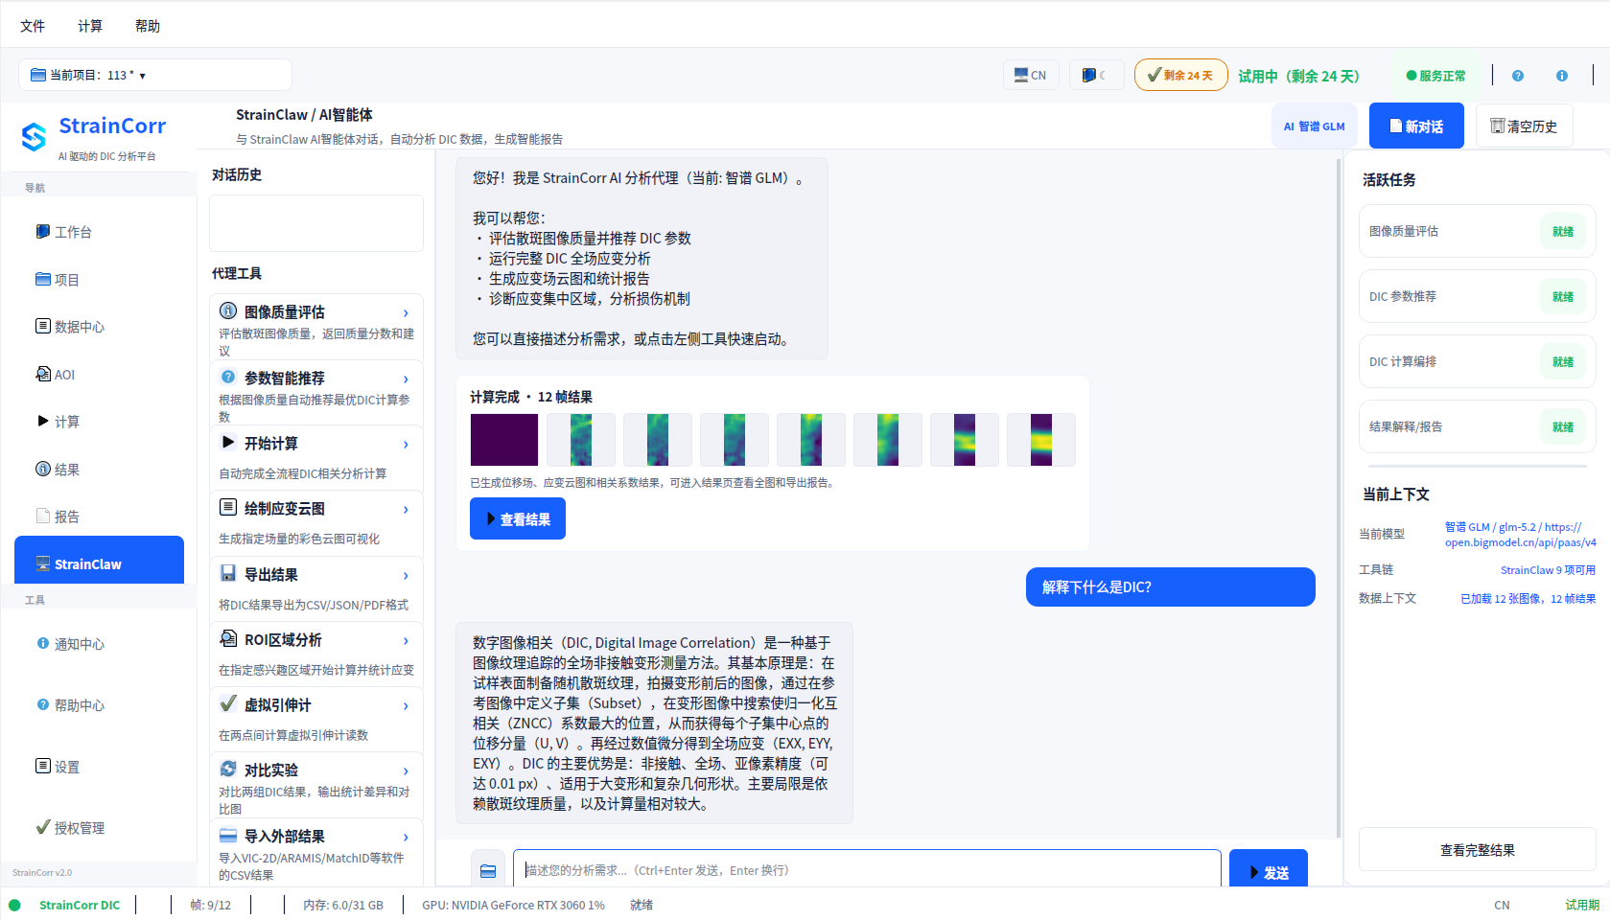Click the first dark purple result thumbnail
This screenshot has width=1610, height=920.
504,440
